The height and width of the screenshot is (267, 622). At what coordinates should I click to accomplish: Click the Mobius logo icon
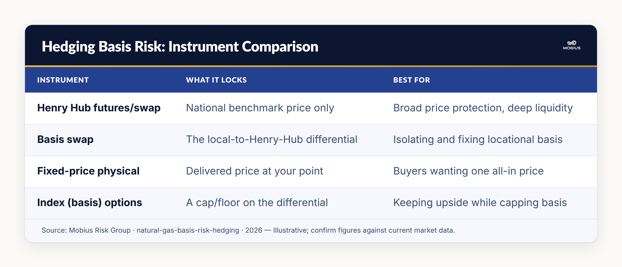click(572, 45)
